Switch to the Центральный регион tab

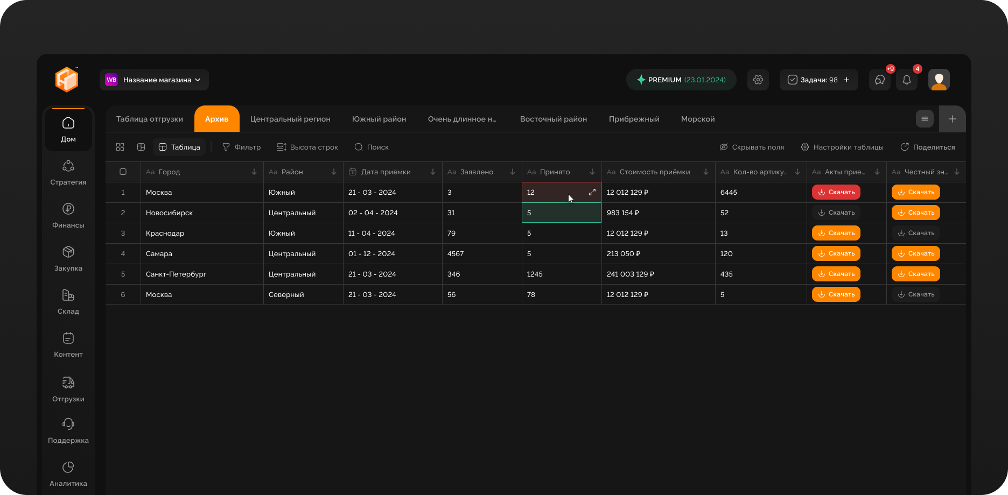tap(290, 119)
